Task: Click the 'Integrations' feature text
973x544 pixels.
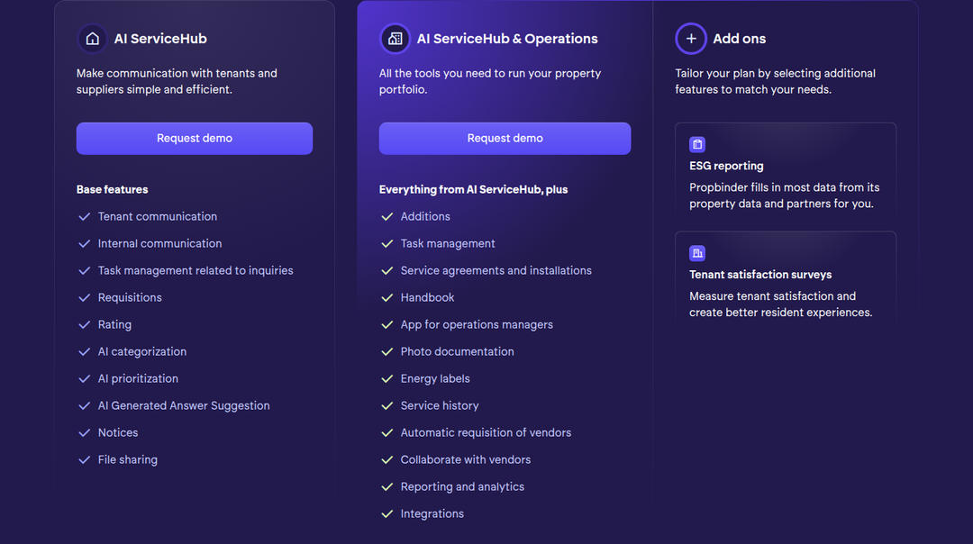Action: pyautogui.click(x=432, y=513)
